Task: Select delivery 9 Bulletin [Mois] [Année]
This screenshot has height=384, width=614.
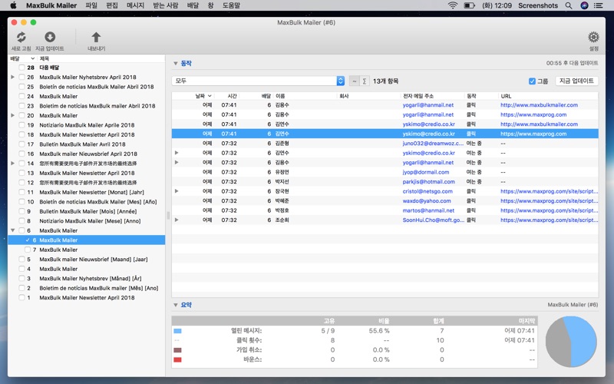Action: coord(88,211)
